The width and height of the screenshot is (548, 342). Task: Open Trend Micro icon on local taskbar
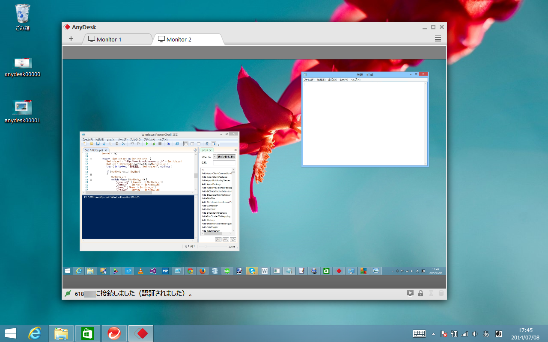pyautogui.click(x=114, y=333)
